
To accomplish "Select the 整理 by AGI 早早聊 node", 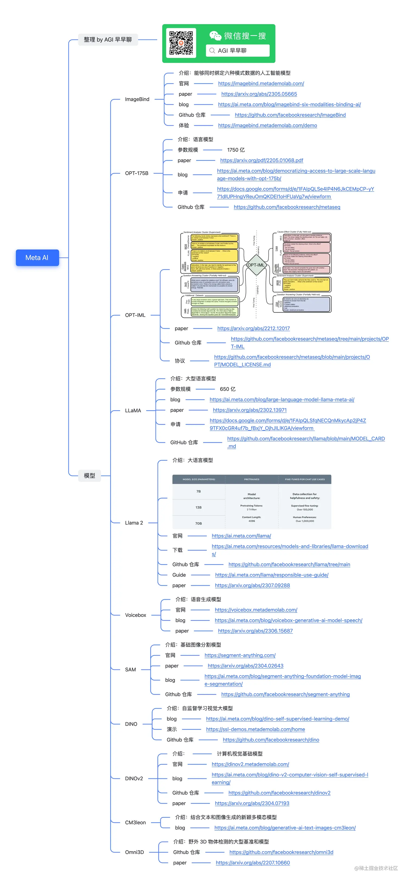I will coord(108,39).
